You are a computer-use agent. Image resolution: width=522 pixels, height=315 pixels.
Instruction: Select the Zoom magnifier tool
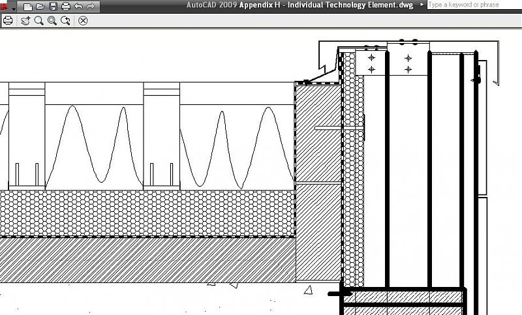39,21
